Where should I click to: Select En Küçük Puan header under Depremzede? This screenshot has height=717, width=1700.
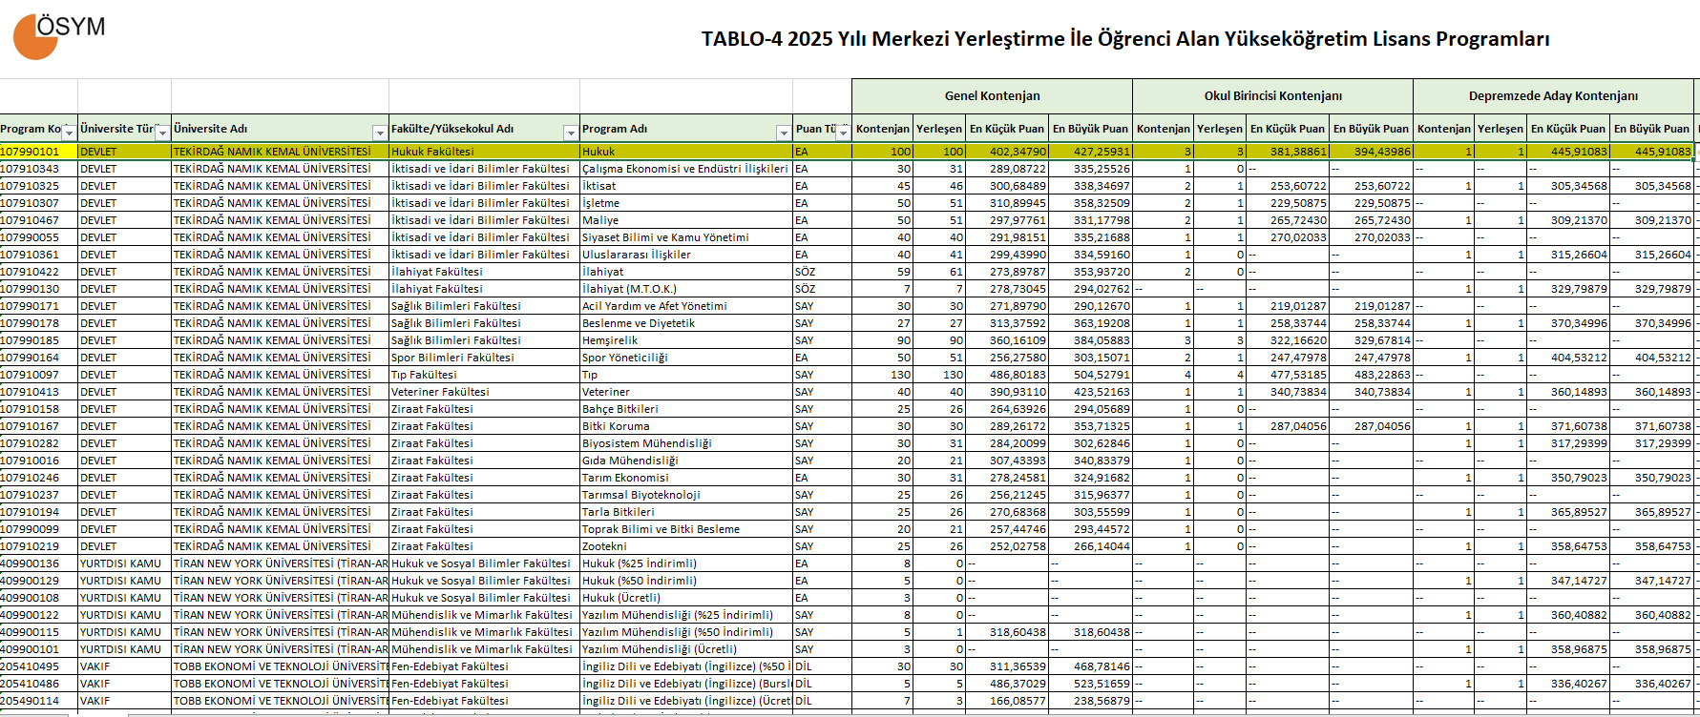tap(1568, 129)
